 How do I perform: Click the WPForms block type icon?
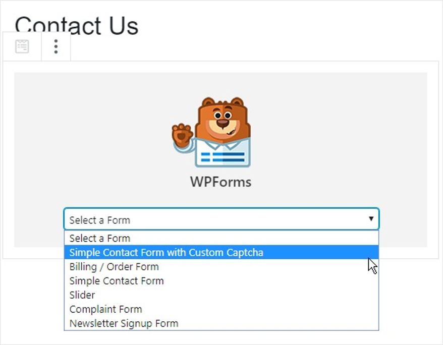tap(22, 47)
